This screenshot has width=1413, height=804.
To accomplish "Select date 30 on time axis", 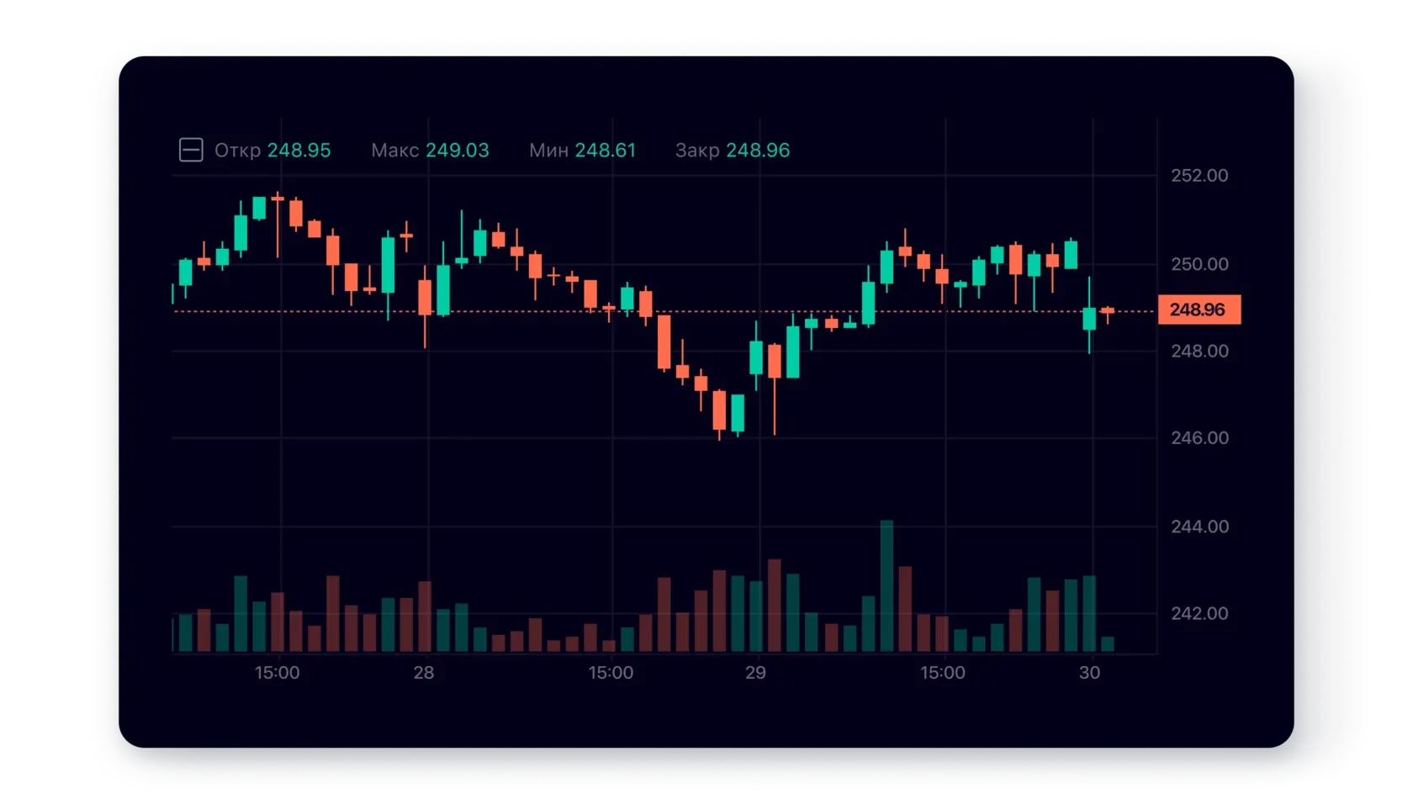I will tap(1089, 673).
